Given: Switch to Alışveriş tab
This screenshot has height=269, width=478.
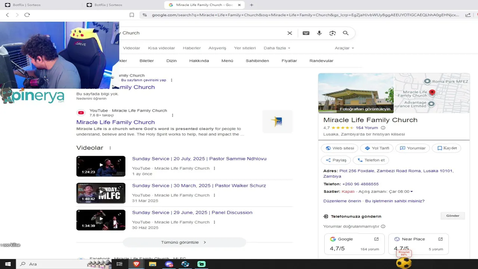Looking at the screenshot, I should (x=217, y=48).
